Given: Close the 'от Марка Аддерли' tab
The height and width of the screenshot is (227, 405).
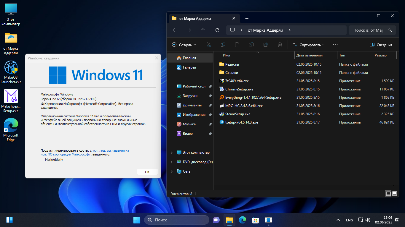Looking at the screenshot, I should click(x=234, y=18).
